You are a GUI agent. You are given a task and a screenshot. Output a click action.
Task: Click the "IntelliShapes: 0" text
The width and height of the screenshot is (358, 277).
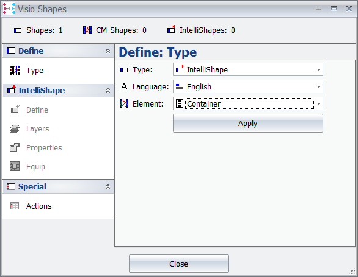(207, 30)
